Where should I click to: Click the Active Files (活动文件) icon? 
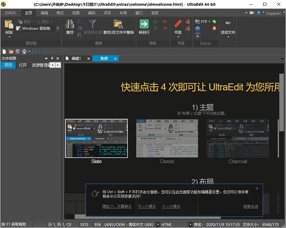[x=228, y=23]
